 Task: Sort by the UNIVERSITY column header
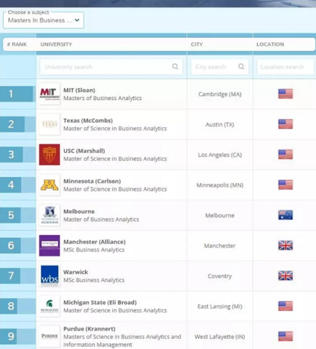click(x=56, y=44)
